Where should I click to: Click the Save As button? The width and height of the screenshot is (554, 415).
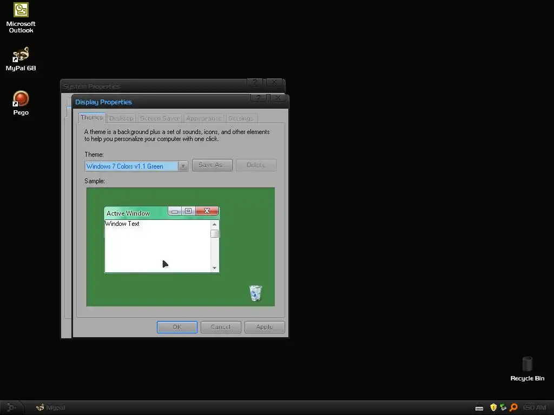click(x=212, y=165)
